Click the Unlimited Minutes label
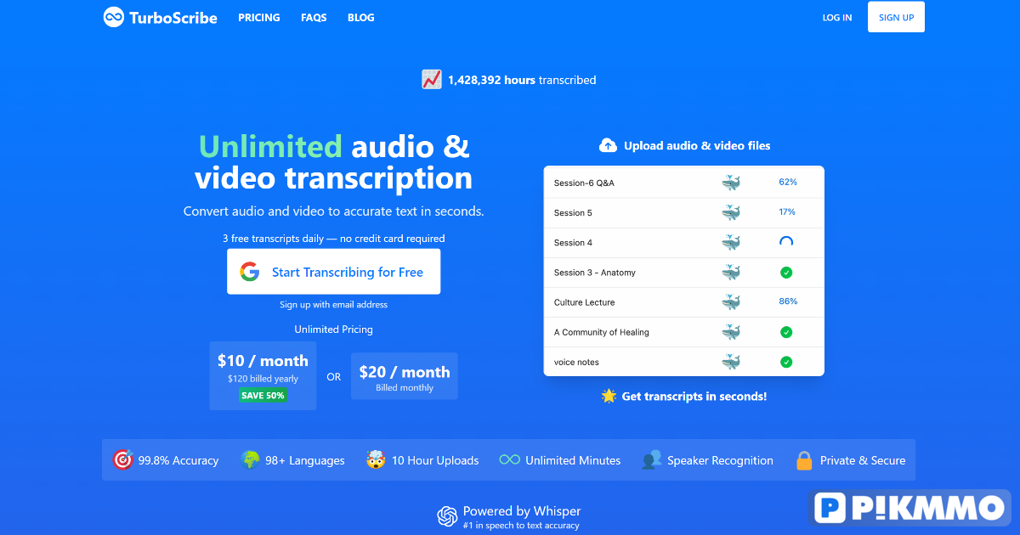The height and width of the screenshot is (535, 1020). click(573, 460)
